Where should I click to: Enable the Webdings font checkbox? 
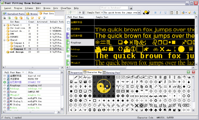coord(69,49)
